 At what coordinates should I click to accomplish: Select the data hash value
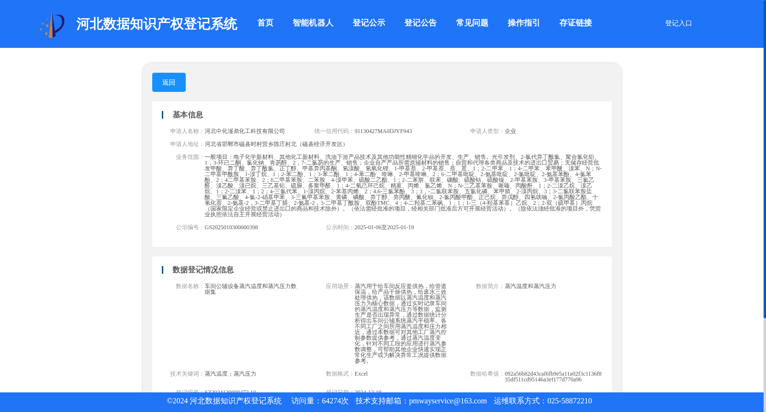[553, 377]
